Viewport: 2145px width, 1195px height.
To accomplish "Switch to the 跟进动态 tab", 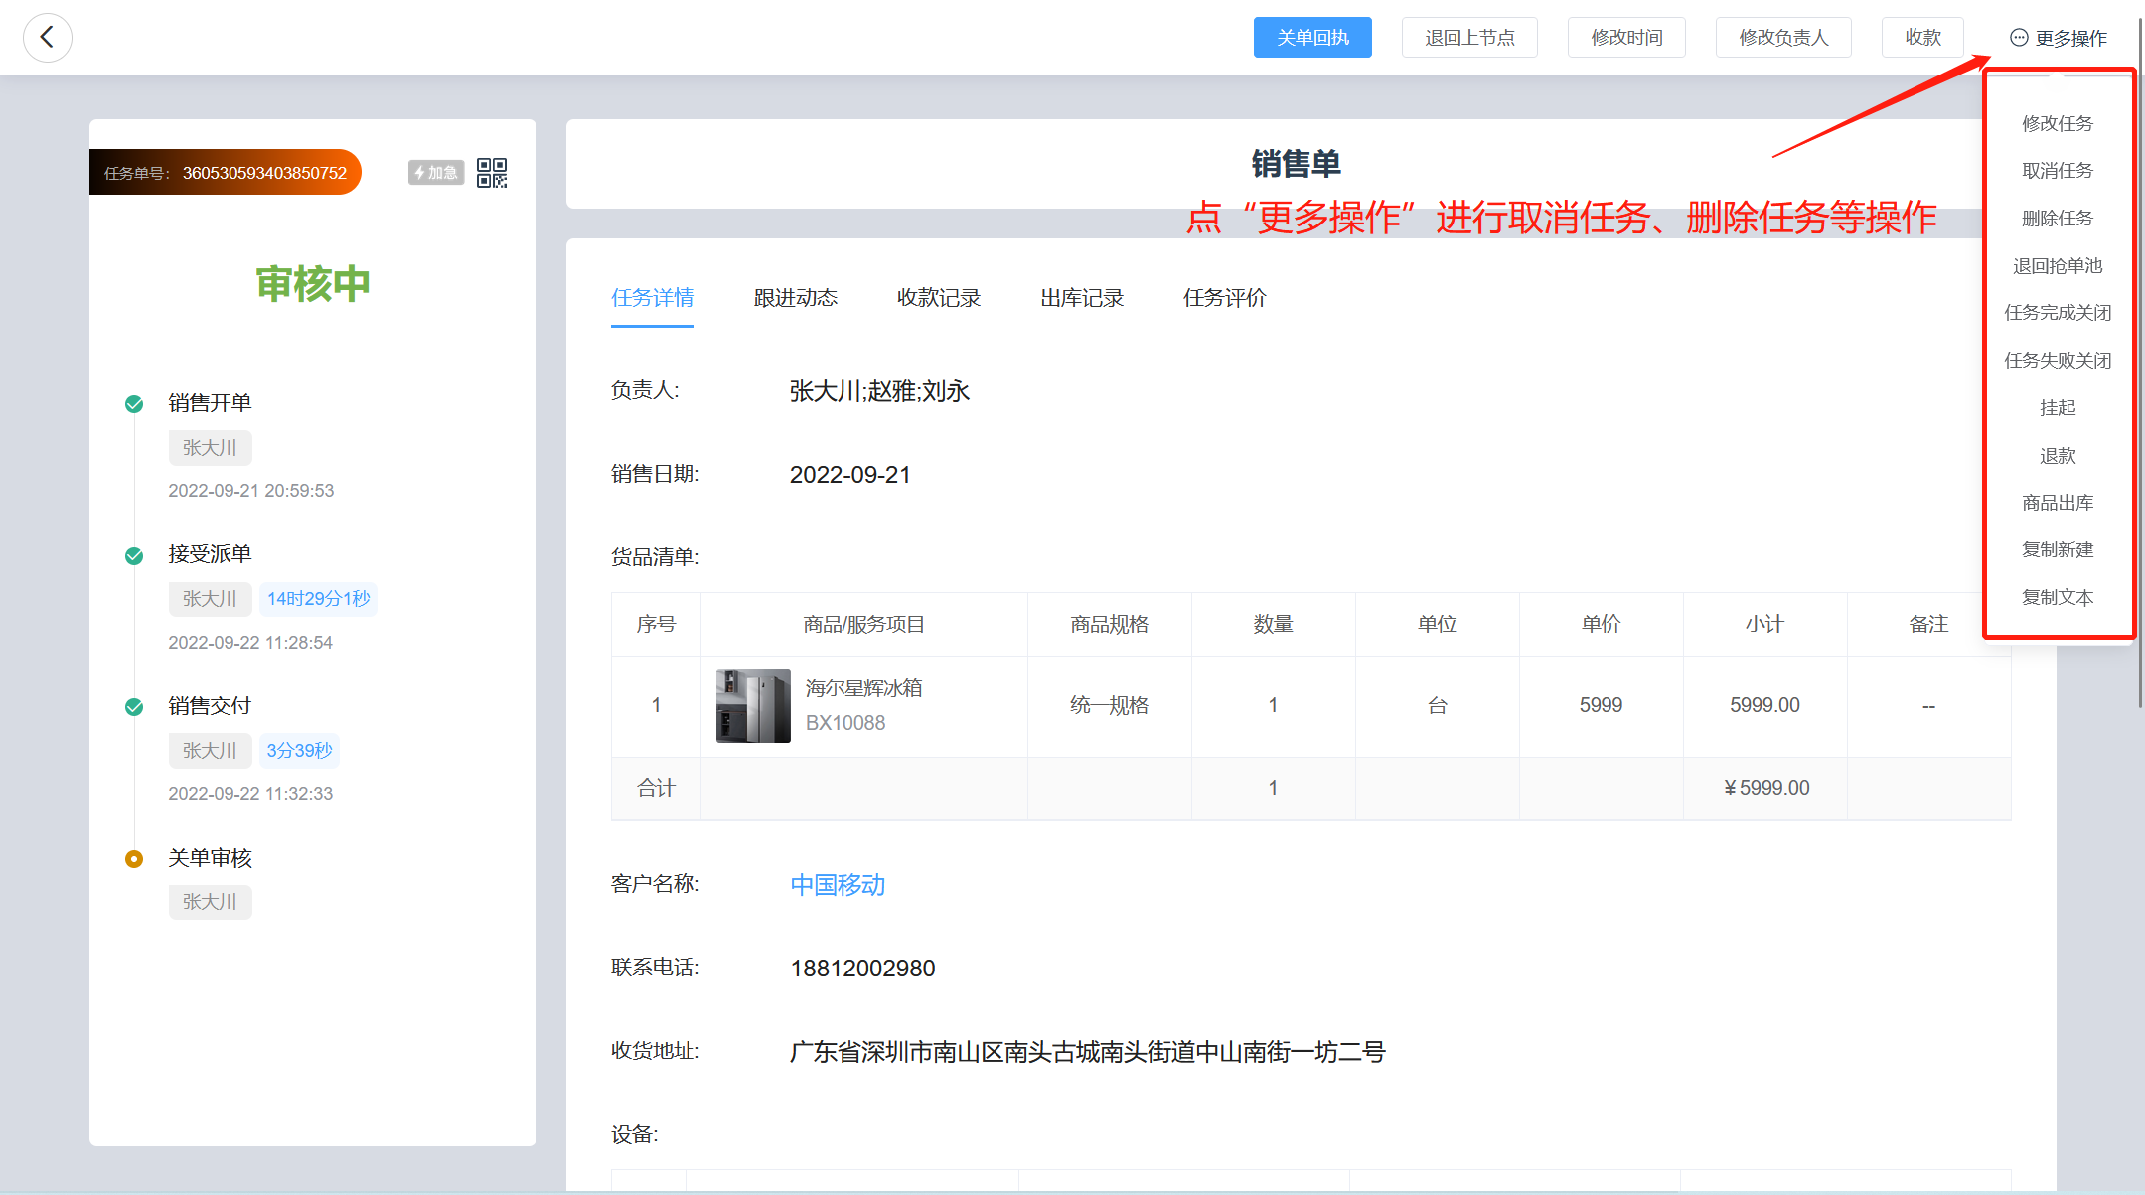I will click(795, 298).
